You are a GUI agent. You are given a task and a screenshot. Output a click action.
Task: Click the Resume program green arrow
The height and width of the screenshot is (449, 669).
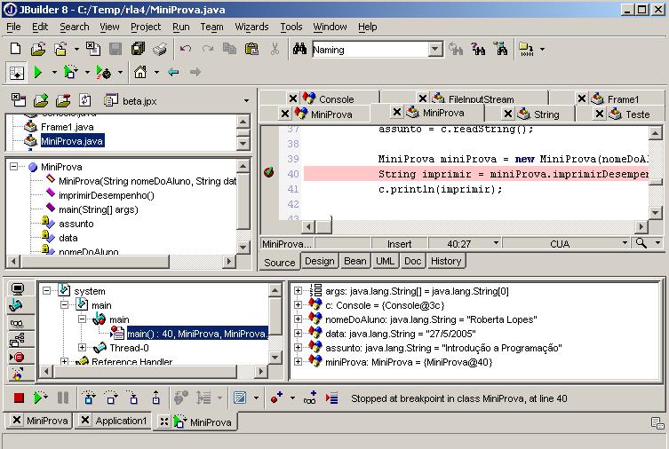click(x=40, y=398)
